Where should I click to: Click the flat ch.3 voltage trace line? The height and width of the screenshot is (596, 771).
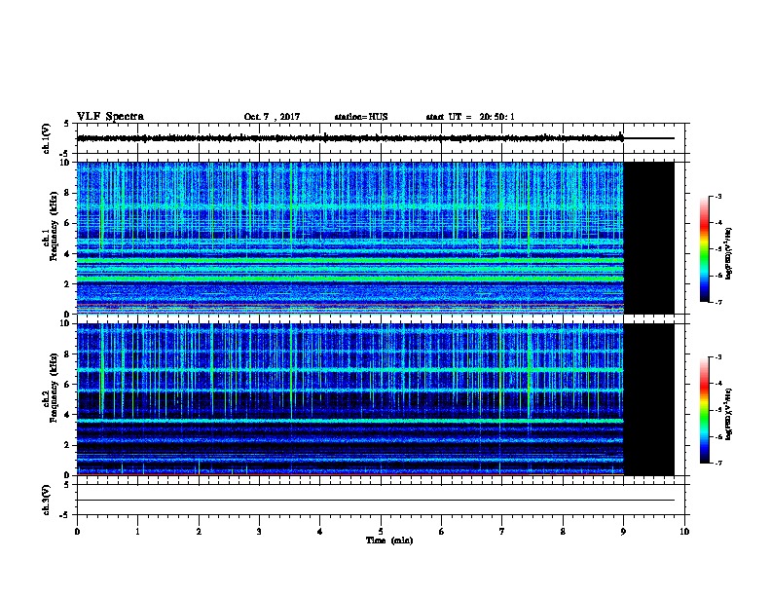coord(376,501)
